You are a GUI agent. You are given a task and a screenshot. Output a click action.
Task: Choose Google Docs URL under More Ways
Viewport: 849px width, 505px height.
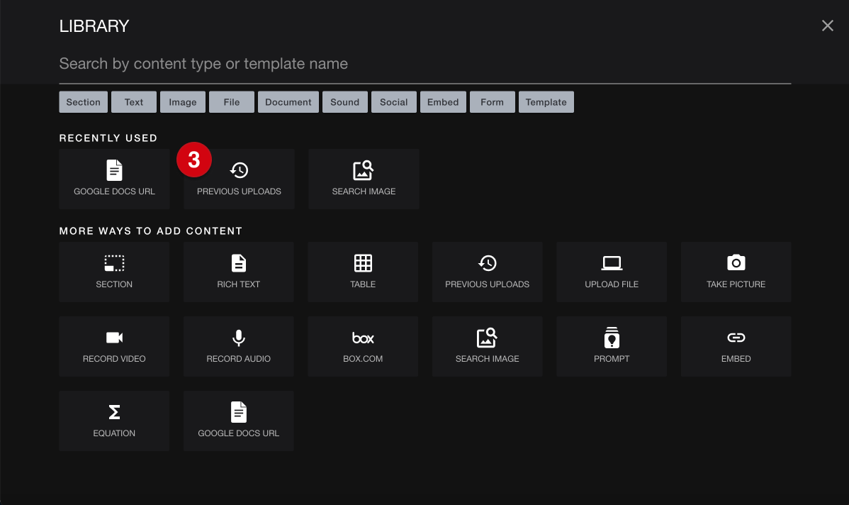point(239,421)
